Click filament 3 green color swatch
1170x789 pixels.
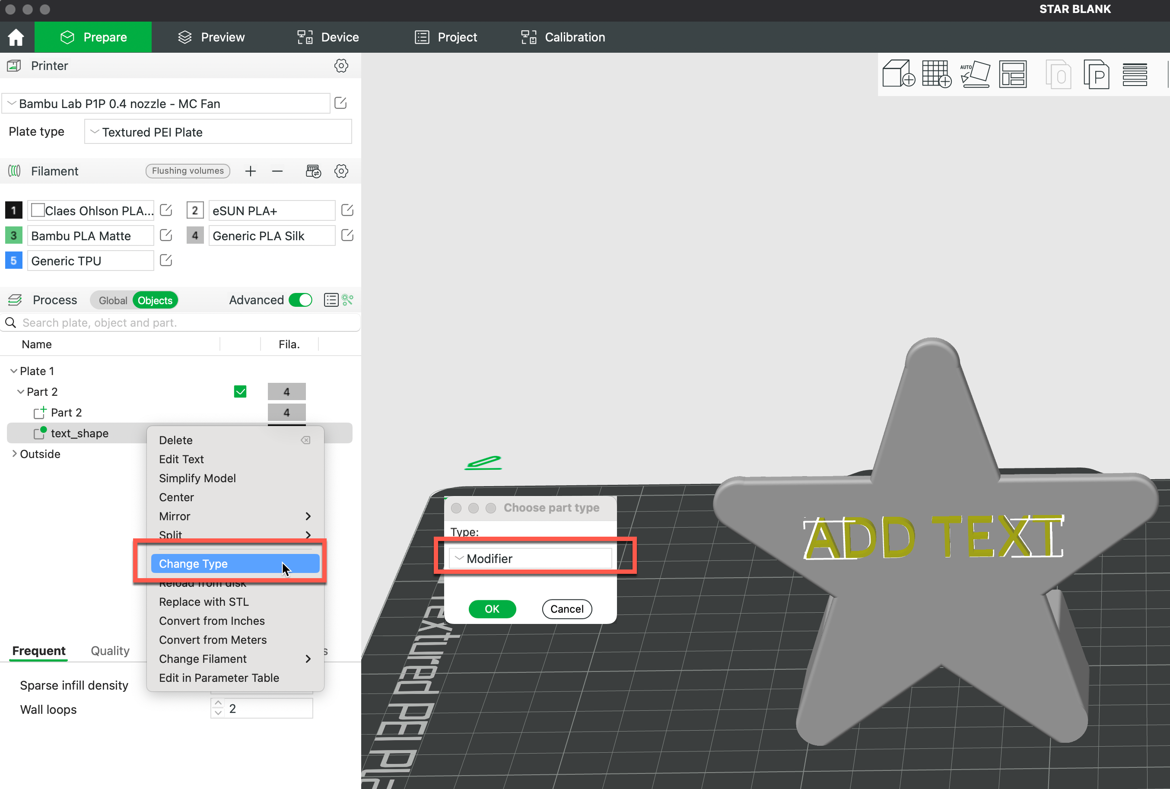click(x=13, y=235)
